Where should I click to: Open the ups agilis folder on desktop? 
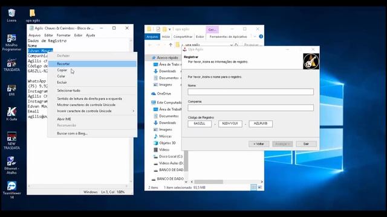(33, 15)
